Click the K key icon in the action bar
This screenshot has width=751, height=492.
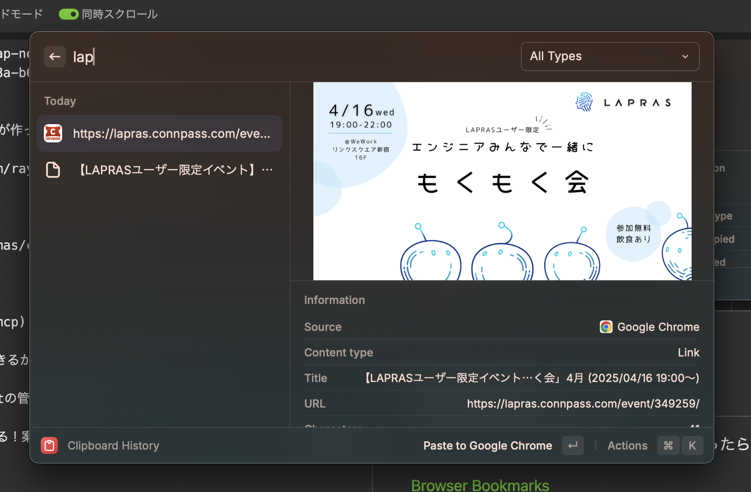coord(693,445)
